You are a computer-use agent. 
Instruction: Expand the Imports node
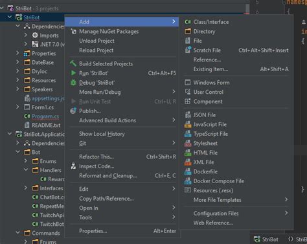26,35
